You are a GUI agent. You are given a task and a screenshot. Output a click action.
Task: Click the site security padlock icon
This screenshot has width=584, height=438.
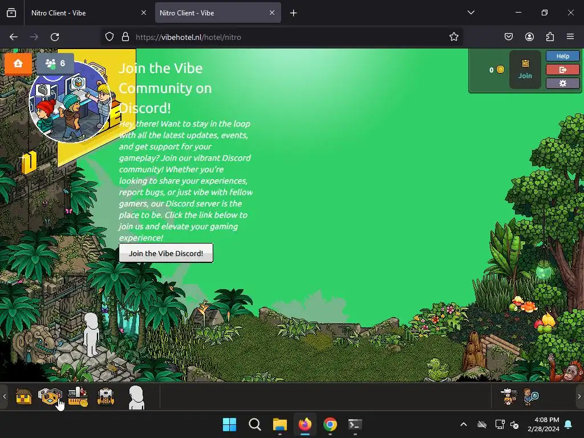click(x=125, y=37)
